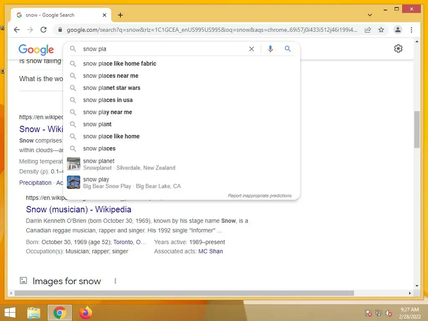Click the vertical scrollbar thumb
Image resolution: width=428 pixels, height=321 pixels.
[x=417, y=129]
